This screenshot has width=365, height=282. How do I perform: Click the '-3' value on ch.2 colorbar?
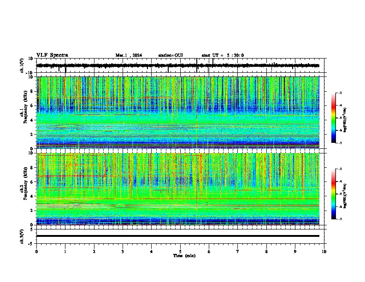click(x=340, y=169)
